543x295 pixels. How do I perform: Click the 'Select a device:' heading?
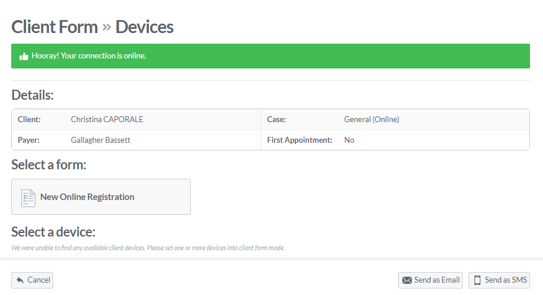click(53, 231)
